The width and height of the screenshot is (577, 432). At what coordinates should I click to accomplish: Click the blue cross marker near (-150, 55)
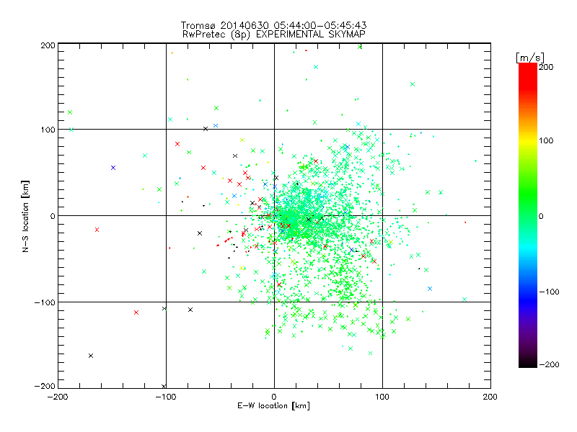click(x=113, y=168)
